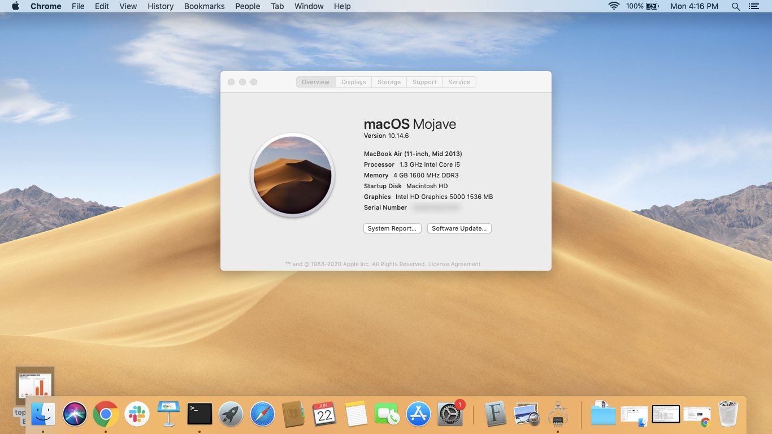
Task: Open the blue folder stack in Dock
Action: coord(603,414)
